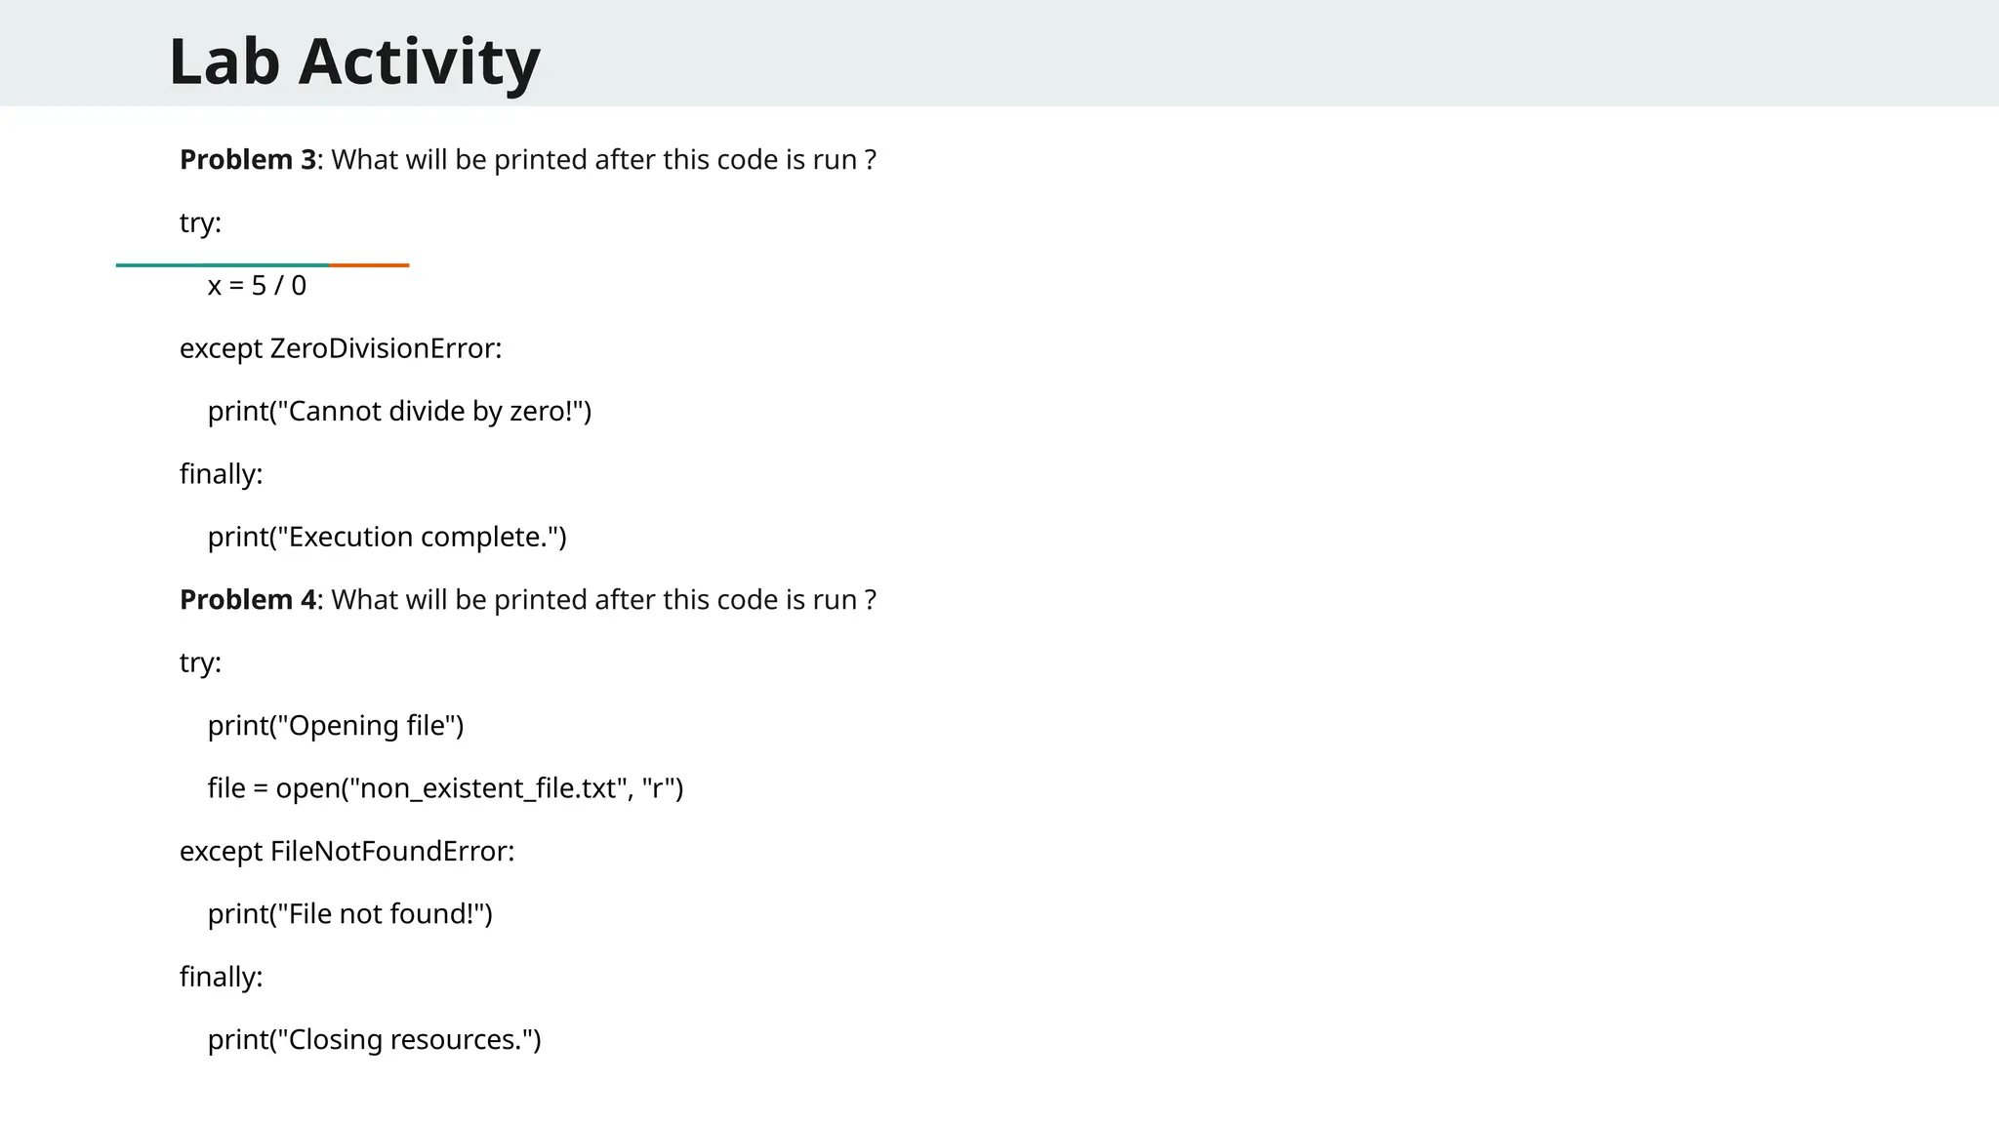
Task: Select the "File not found!" print statement
Action: click(349, 914)
